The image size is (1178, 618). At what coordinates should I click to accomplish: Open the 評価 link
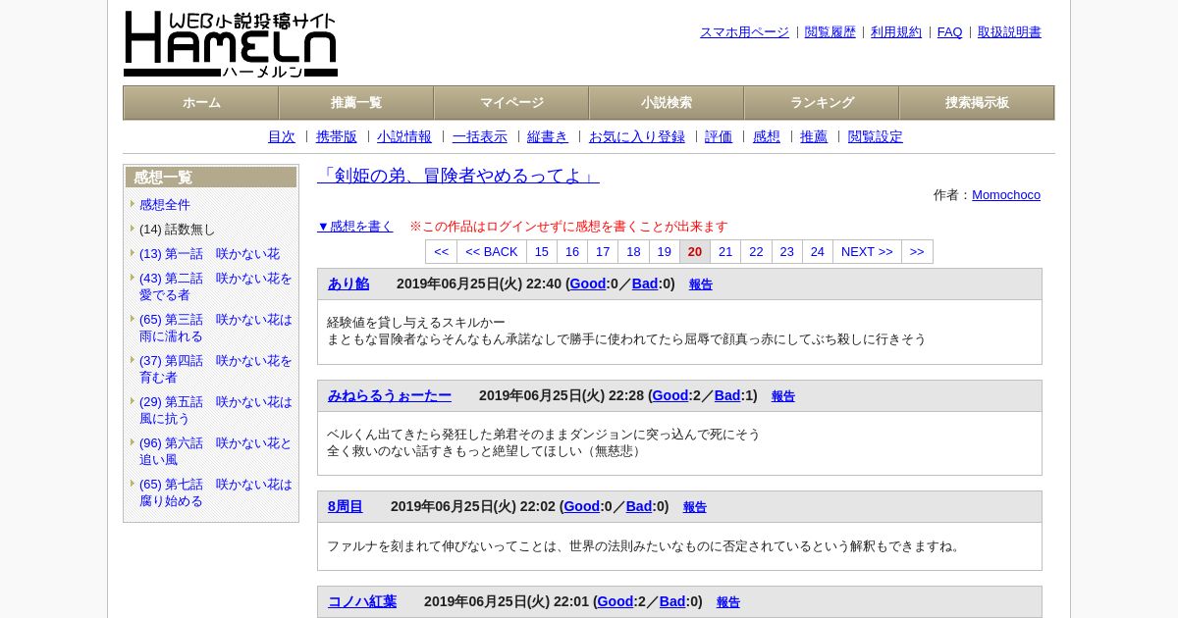coord(719,137)
